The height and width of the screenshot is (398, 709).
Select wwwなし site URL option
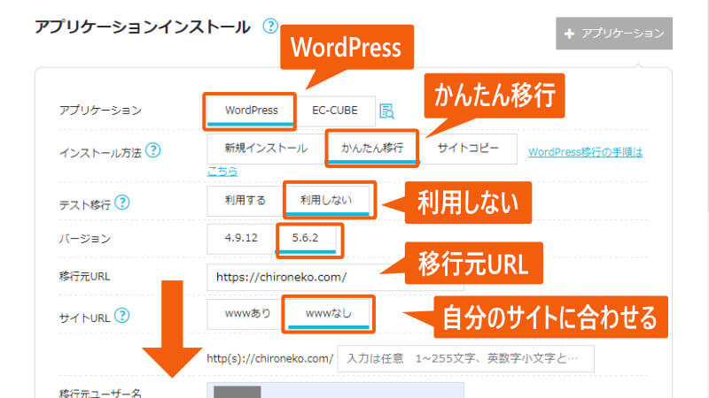pyautogui.click(x=328, y=314)
